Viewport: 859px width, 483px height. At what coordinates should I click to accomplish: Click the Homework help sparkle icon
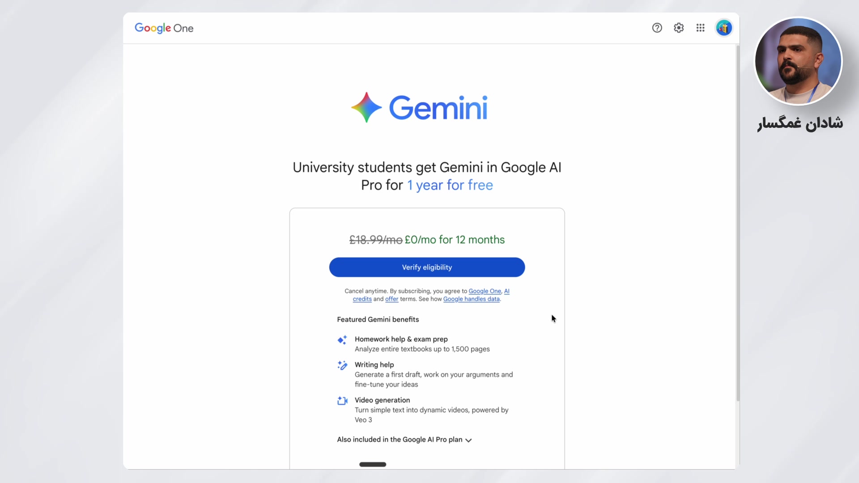(342, 340)
